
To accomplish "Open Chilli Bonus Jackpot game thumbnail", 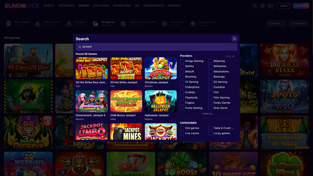I will (x=126, y=101).
